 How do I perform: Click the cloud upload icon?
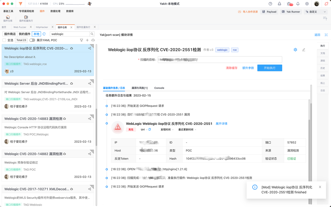tap(93, 40)
